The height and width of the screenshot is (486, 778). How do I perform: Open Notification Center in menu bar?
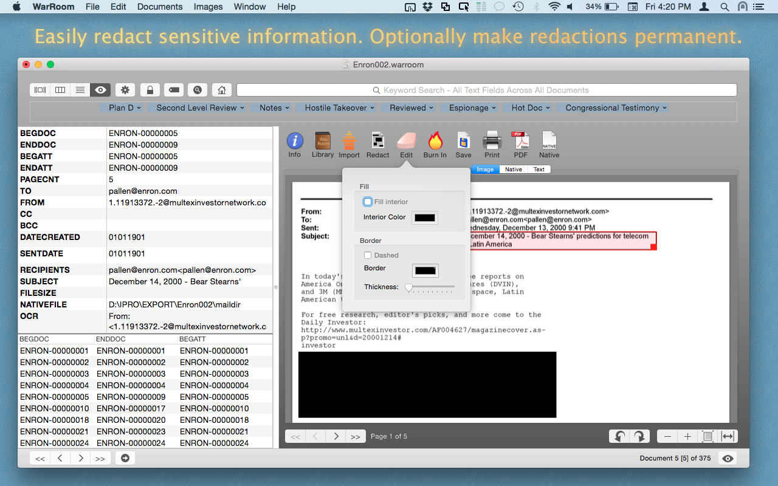tap(760, 7)
